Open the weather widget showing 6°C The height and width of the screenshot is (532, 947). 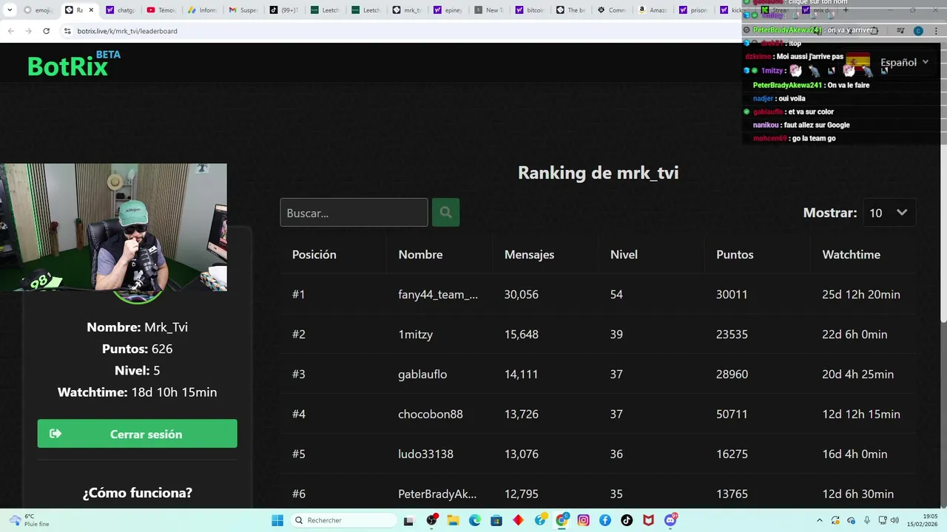click(x=30, y=520)
